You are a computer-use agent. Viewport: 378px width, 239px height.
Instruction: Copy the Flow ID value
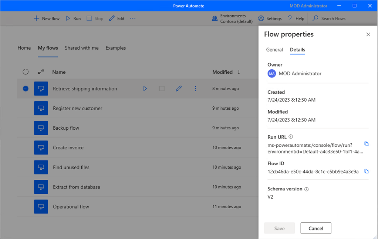(367, 171)
